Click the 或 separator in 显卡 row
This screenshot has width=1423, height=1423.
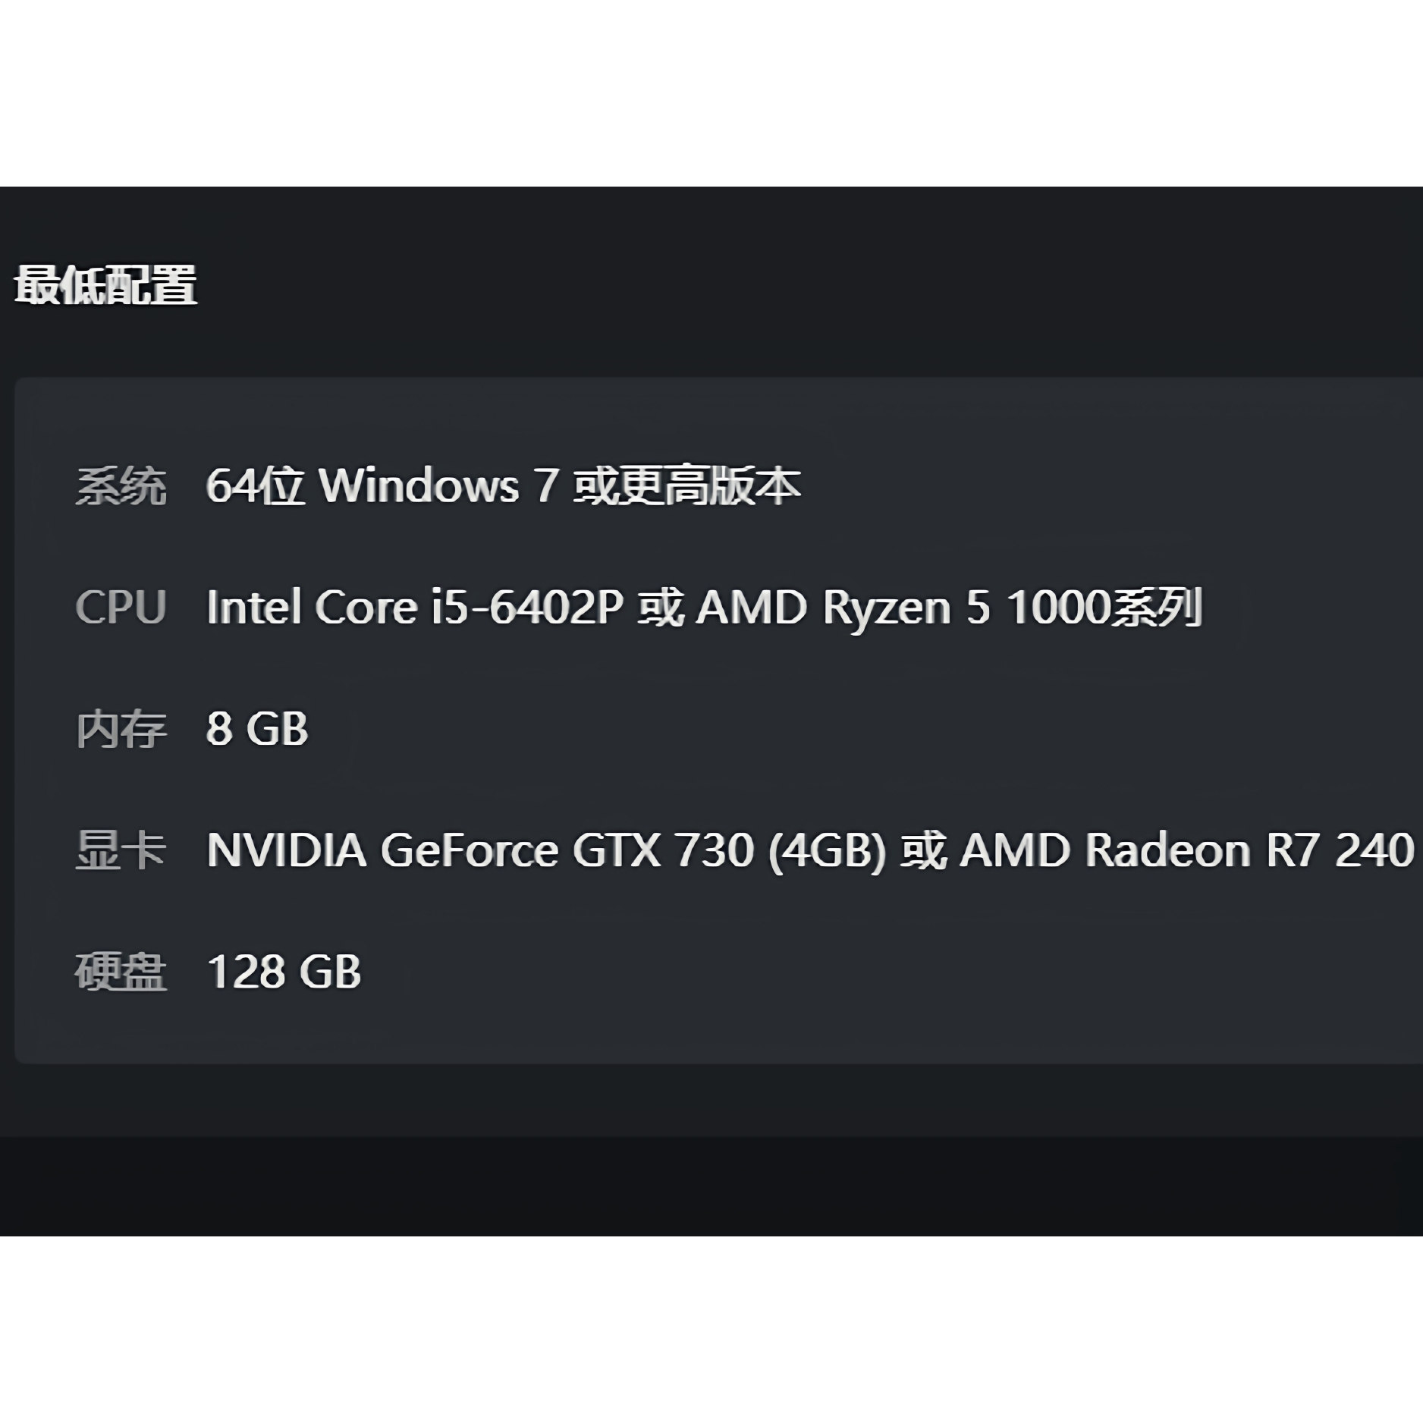point(923,850)
